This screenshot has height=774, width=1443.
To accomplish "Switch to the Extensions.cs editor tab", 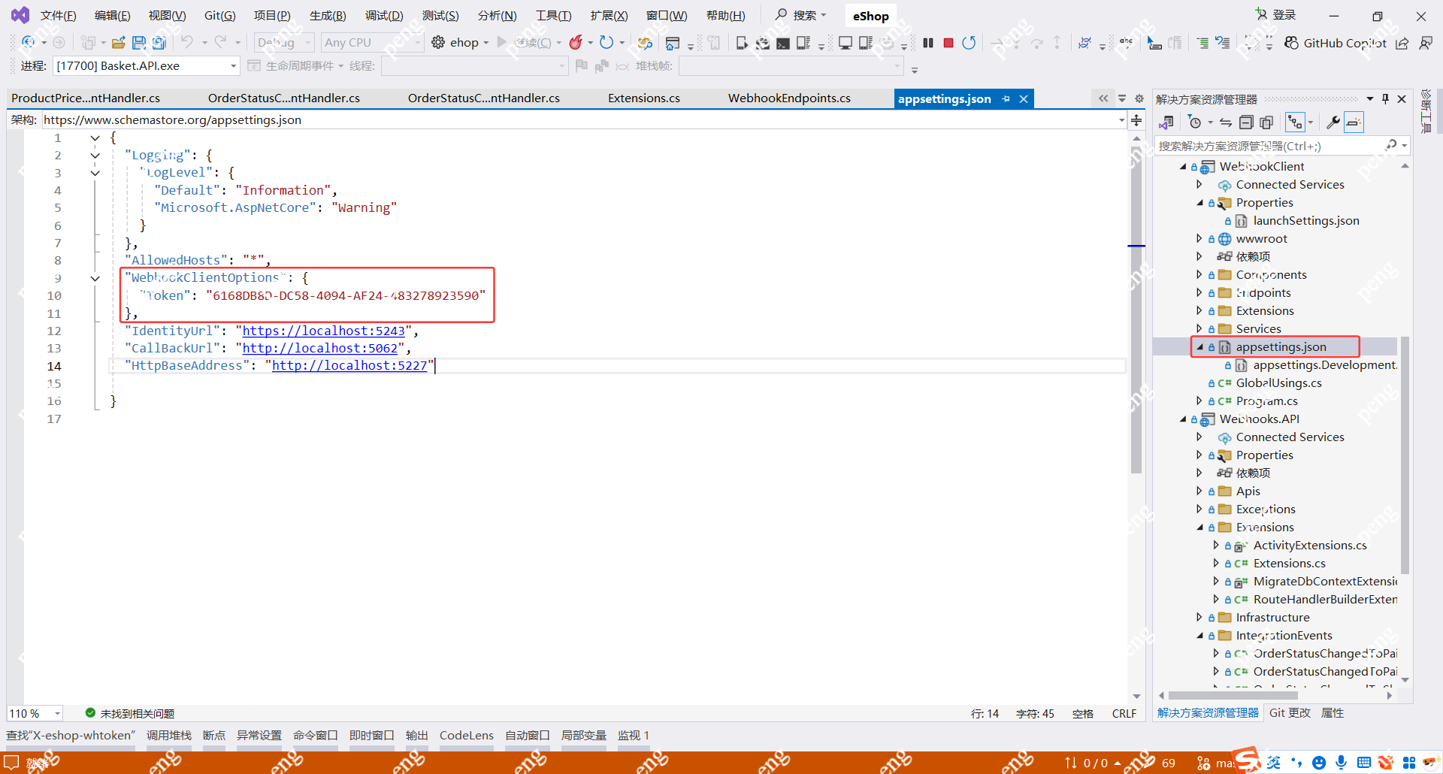I will (x=644, y=98).
